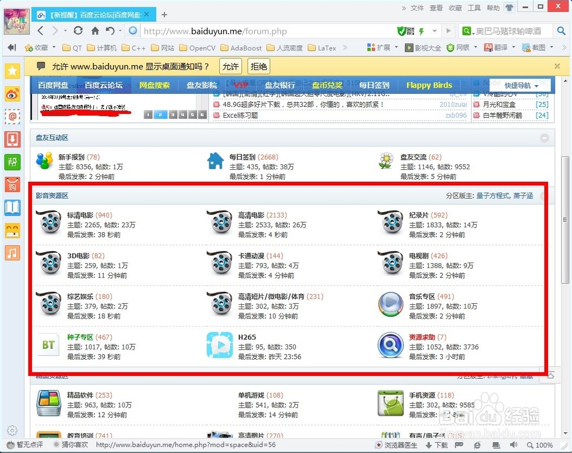The image size is (572, 453).
Task: Click the 标清电影 film reel icon
Action: point(49,222)
